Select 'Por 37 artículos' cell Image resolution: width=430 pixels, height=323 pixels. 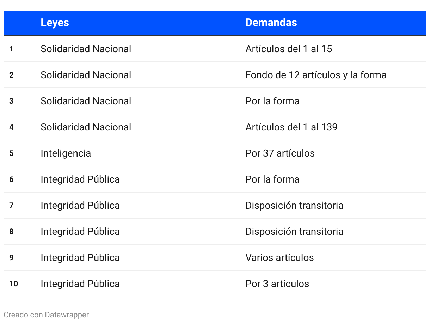click(x=280, y=153)
